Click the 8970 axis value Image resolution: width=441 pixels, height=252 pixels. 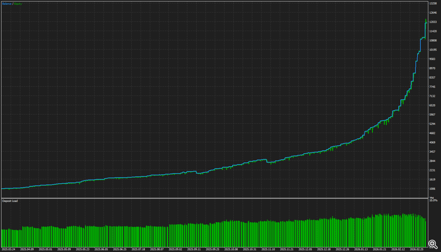pos(432,68)
